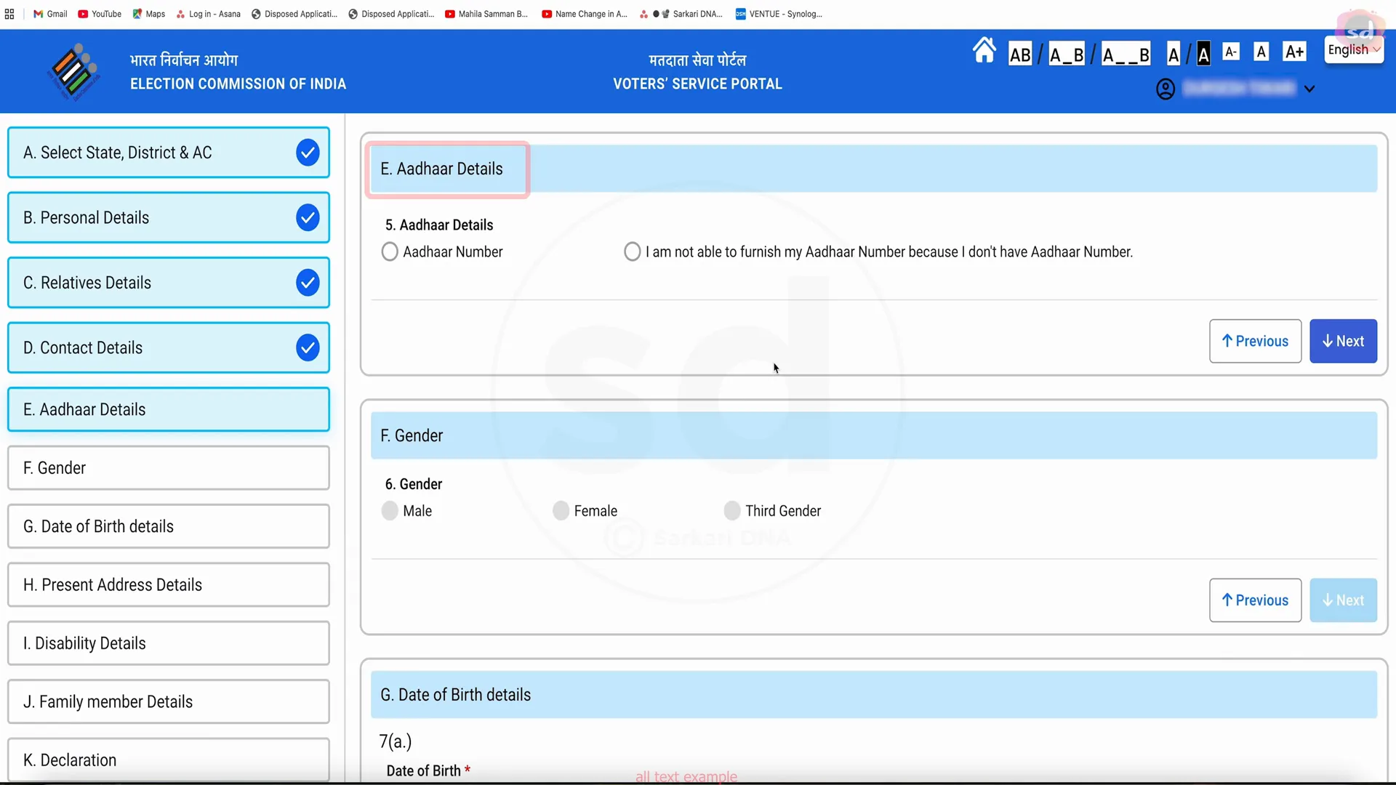Expand section K Declaration
This screenshot has width=1396, height=785.
169,760
